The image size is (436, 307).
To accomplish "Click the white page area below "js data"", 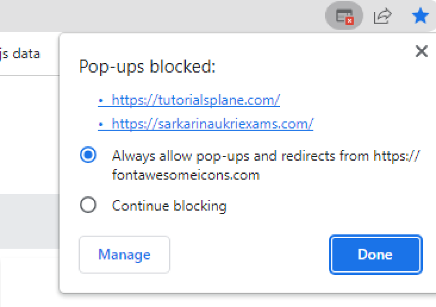I will [29, 131].
